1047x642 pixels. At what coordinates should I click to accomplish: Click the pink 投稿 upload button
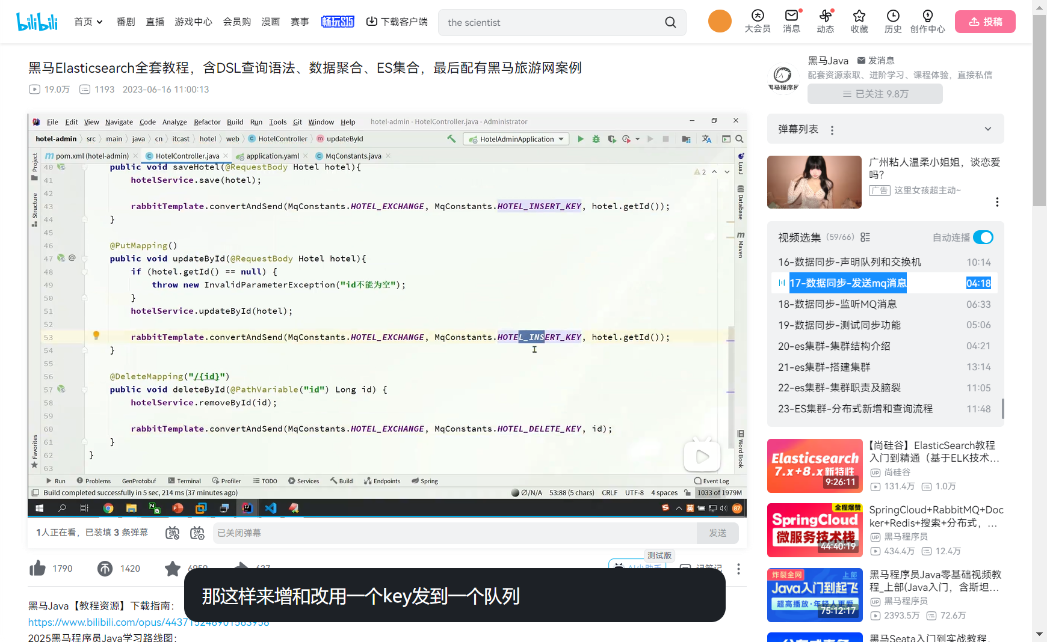[984, 21]
